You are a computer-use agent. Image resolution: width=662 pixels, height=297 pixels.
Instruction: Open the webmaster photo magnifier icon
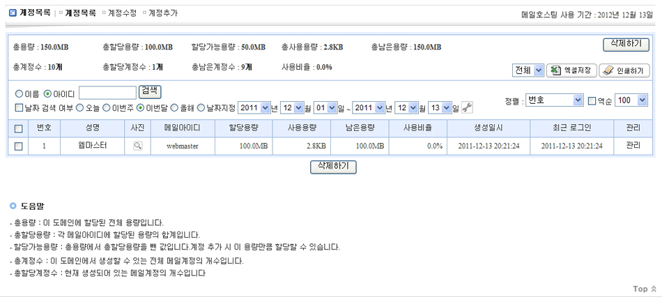138,146
